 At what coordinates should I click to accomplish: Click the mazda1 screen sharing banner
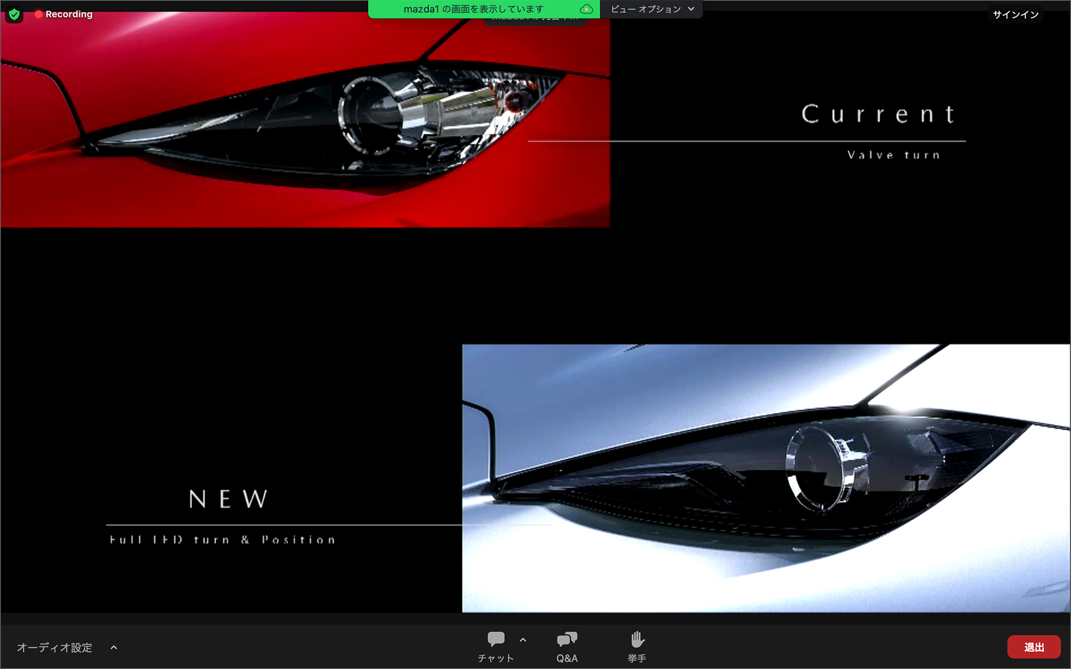pos(473,9)
